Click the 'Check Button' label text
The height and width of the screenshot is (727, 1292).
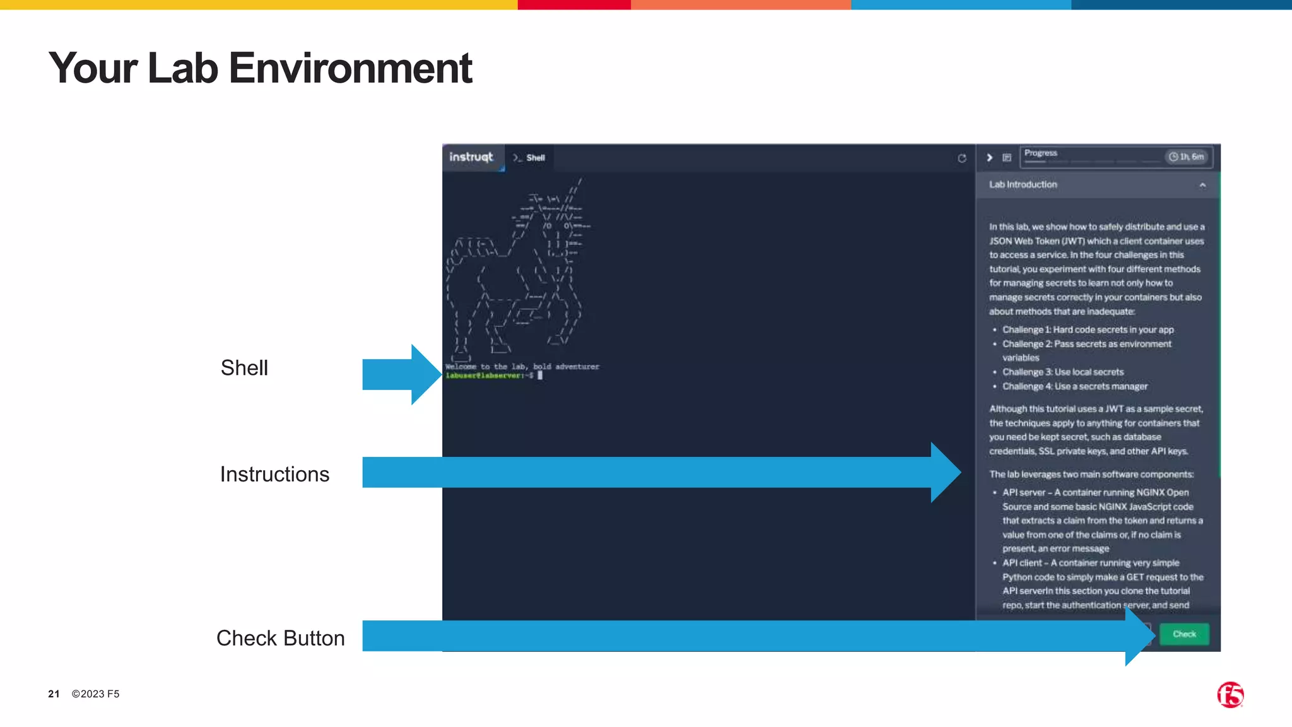point(280,638)
